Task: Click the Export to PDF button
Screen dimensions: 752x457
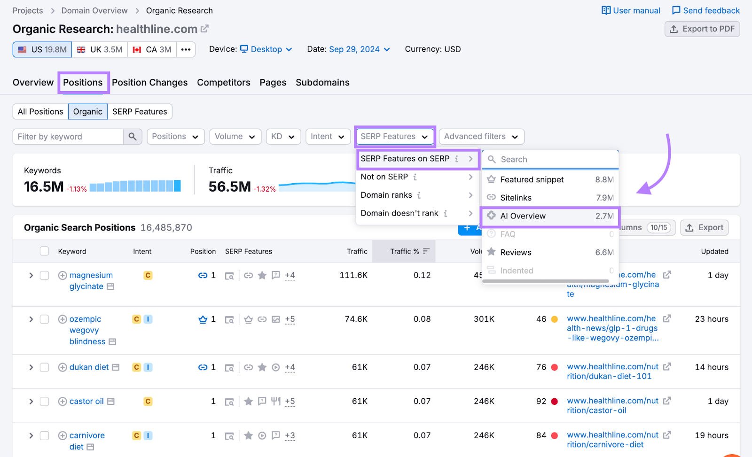Action: 702,29
